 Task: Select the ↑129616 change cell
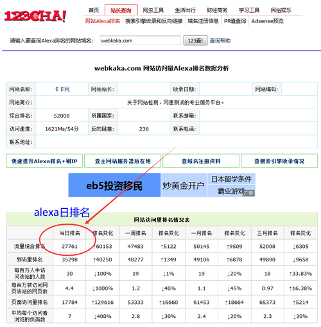point(103,302)
